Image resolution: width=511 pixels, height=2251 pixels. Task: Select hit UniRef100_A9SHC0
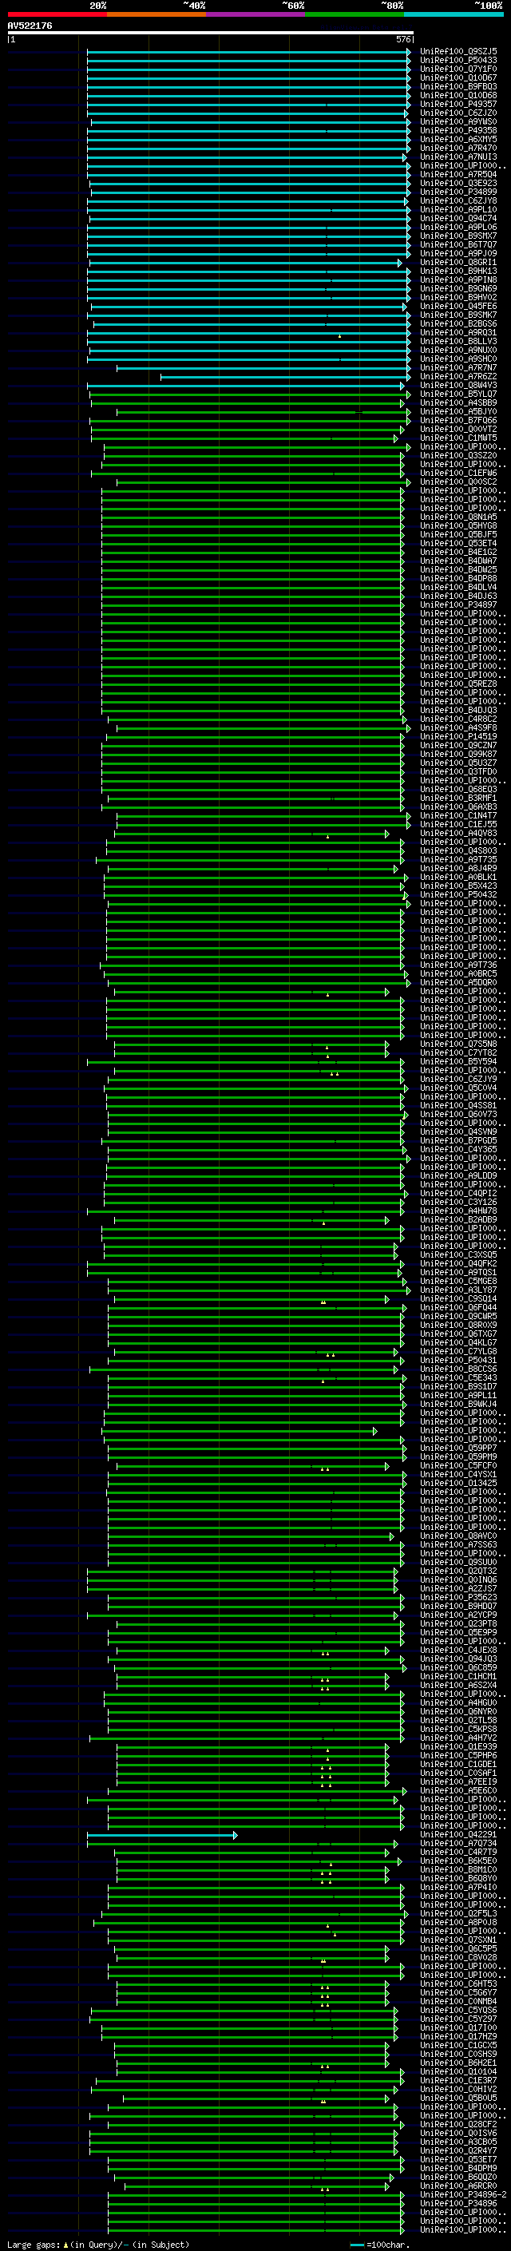(x=458, y=359)
